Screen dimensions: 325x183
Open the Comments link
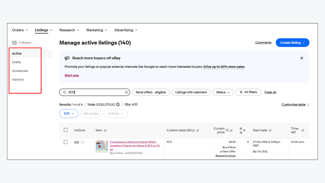coord(263,43)
